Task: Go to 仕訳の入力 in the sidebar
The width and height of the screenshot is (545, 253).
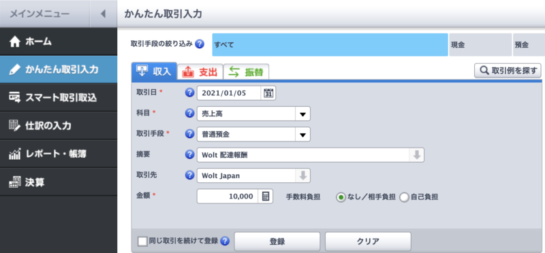Action: tap(59, 126)
